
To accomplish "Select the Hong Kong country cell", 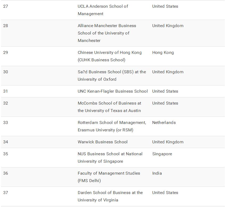I will click(163, 53).
